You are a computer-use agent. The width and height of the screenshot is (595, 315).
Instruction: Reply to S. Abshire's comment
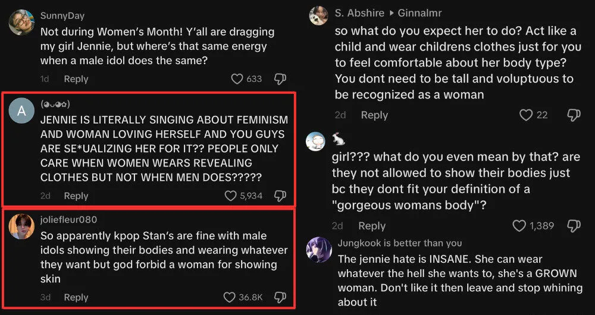click(374, 115)
